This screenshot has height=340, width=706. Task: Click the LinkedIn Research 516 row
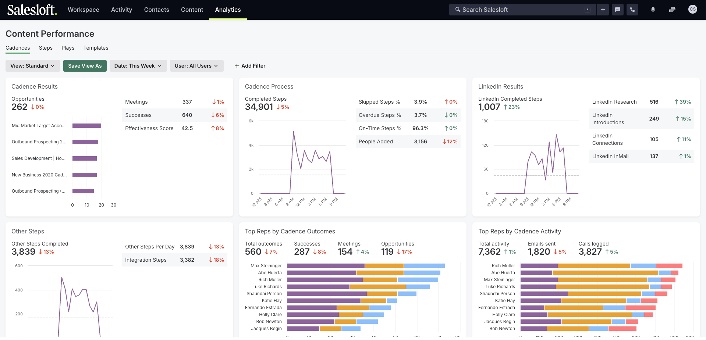click(x=642, y=102)
